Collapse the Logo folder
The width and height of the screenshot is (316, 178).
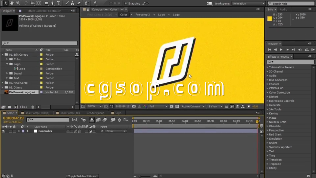[x=7, y=64]
